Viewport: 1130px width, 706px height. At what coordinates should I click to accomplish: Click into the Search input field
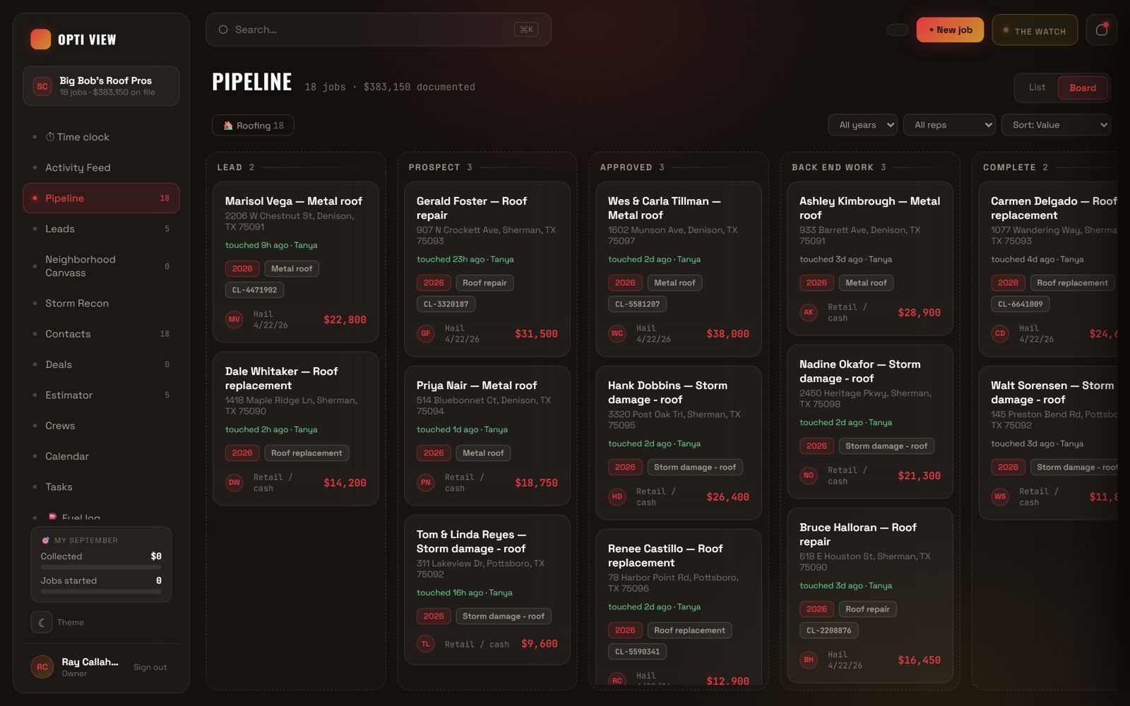click(379, 30)
